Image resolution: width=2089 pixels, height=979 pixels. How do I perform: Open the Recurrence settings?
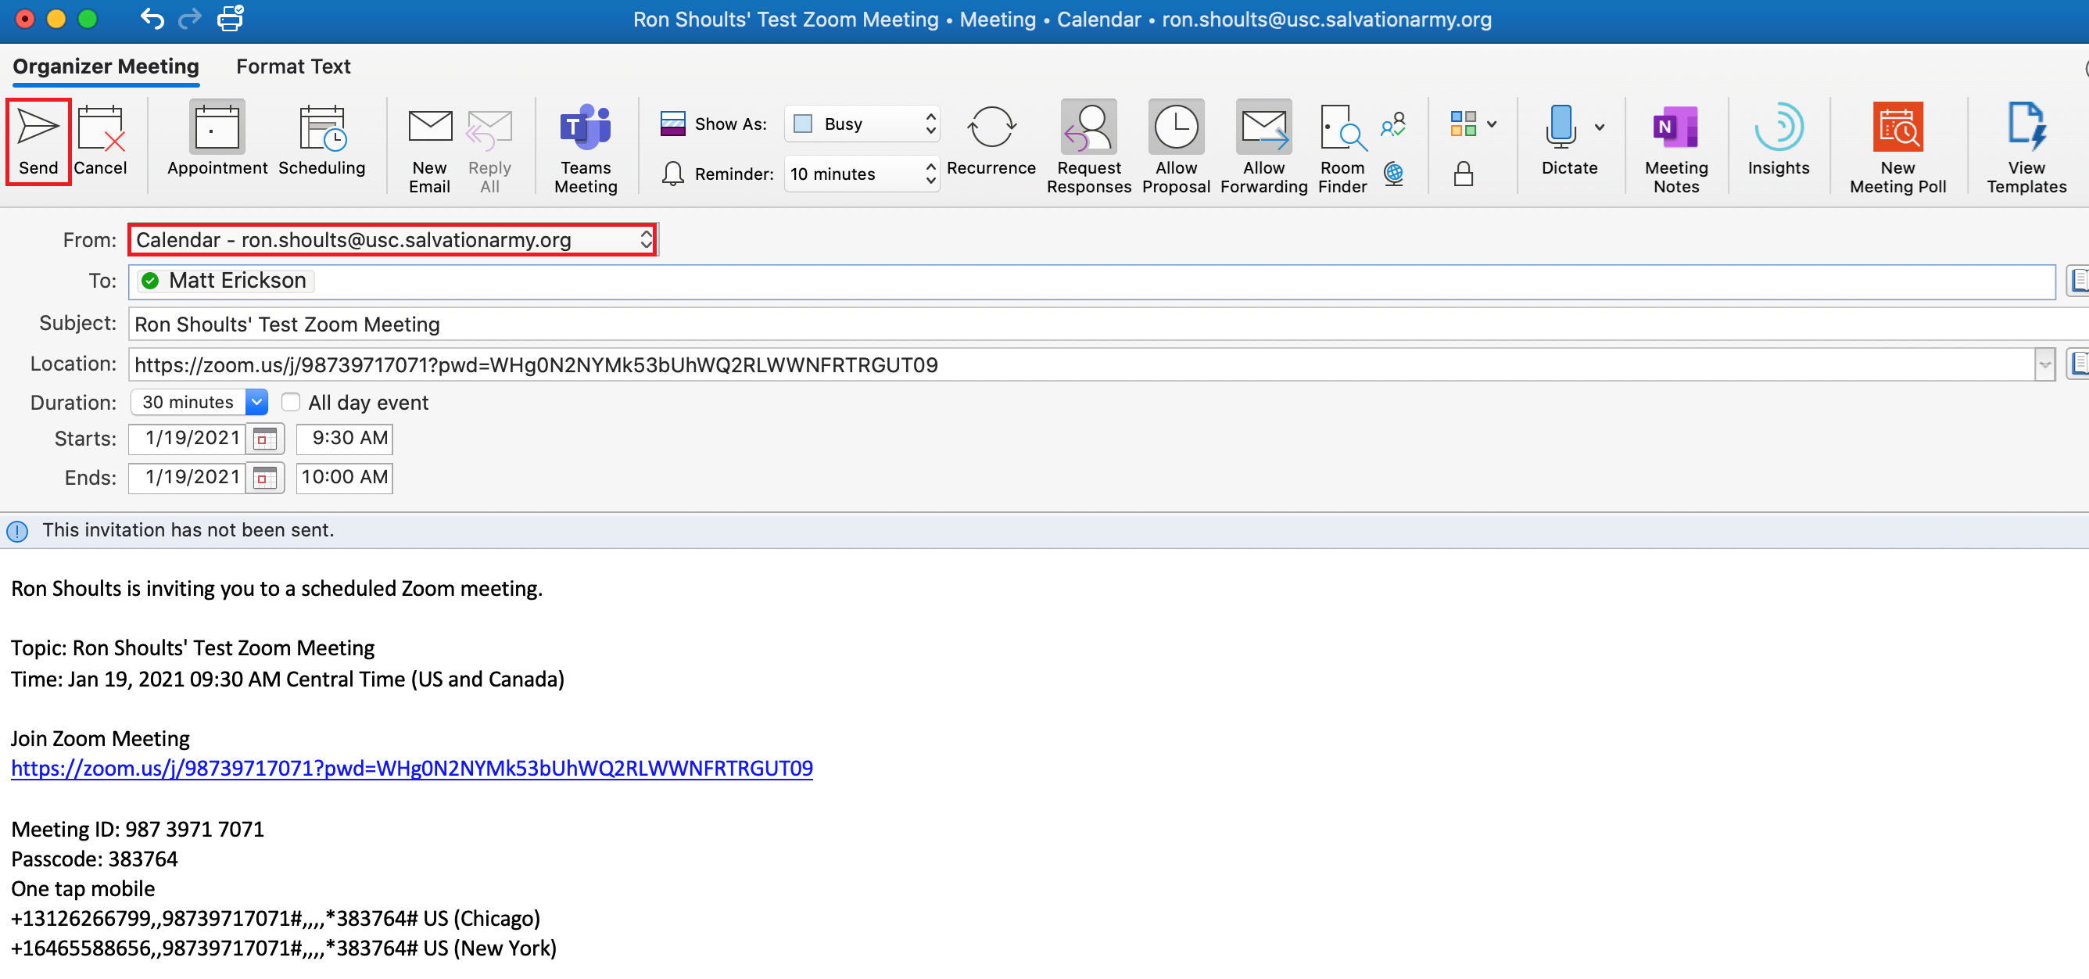[x=991, y=129]
